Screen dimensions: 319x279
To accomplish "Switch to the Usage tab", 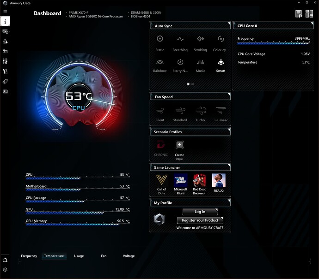I will pyautogui.click(x=79, y=256).
